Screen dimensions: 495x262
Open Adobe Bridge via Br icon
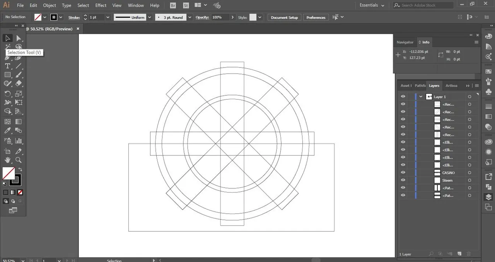(x=174, y=5)
